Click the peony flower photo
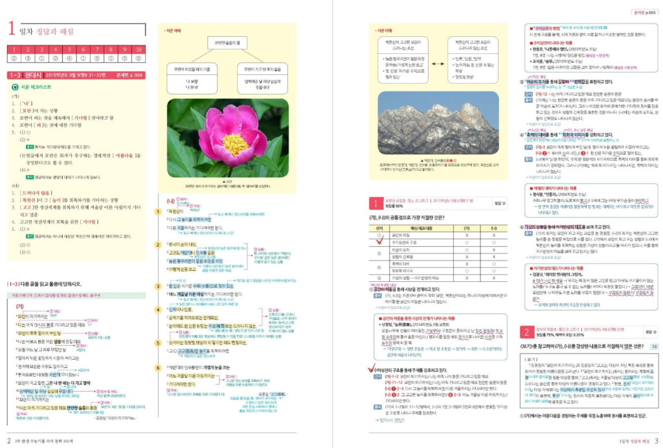663x448 pixels. point(227,138)
